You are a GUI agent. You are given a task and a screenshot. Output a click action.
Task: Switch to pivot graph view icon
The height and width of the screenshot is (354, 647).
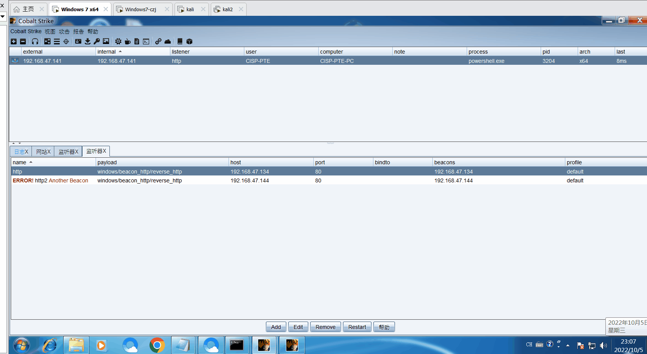coord(47,42)
